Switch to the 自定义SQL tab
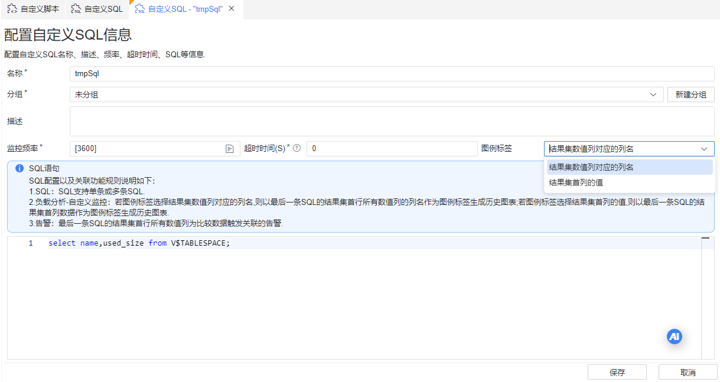Screen dimensions: 720x382 [97, 9]
